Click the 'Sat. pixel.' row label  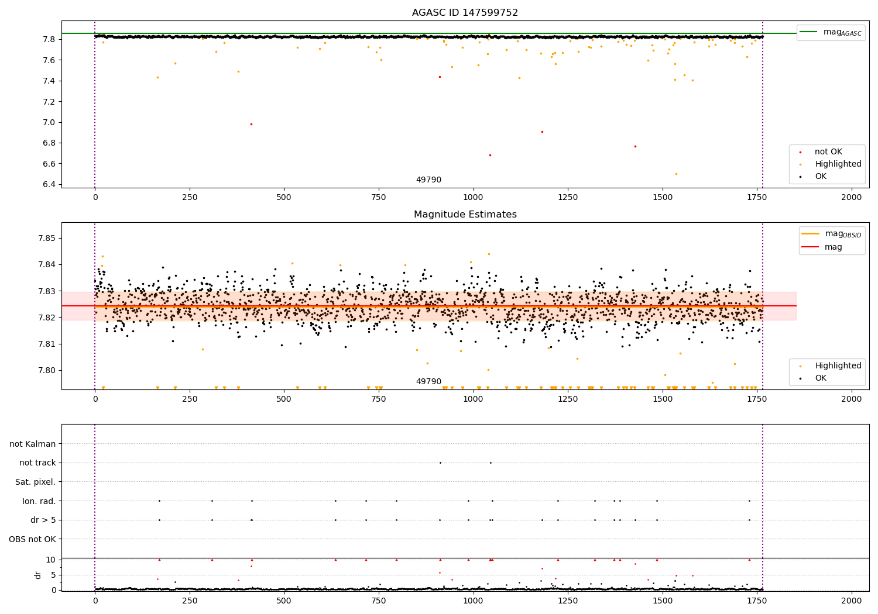pyautogui.click(x=36, y=482)
